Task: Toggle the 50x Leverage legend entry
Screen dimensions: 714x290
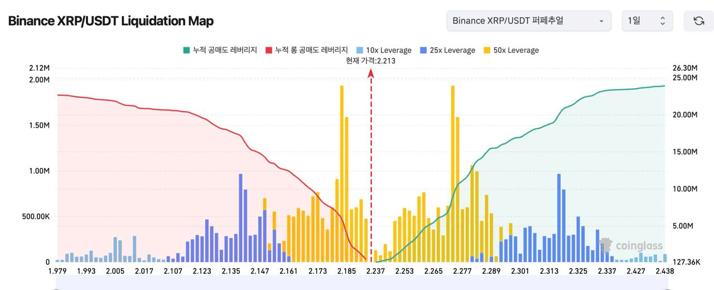Action: coord(511,50)
